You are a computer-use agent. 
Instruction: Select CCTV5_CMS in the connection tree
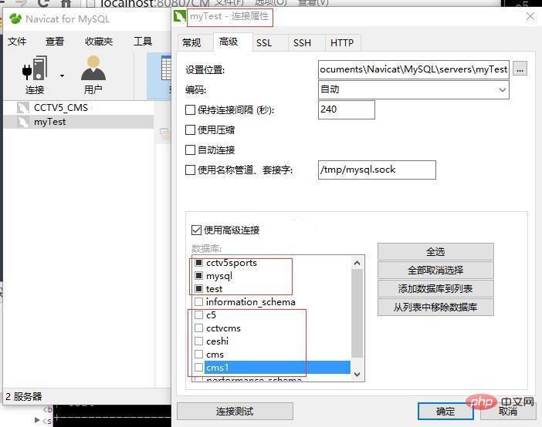coord(61,108)
